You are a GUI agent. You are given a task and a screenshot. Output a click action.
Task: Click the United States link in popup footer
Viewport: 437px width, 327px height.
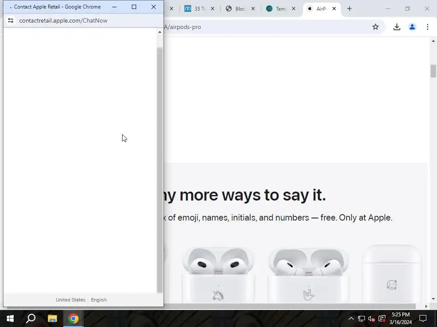[x=70, y=300]
